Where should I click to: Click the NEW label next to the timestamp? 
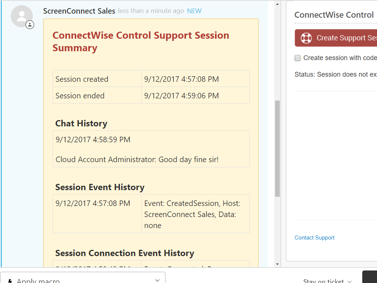pyautogui.click(x=194, y=11)
